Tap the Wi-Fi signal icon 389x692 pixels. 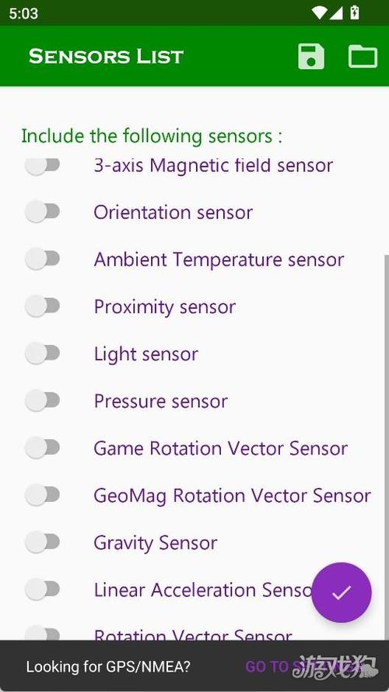tap(319, 12)
